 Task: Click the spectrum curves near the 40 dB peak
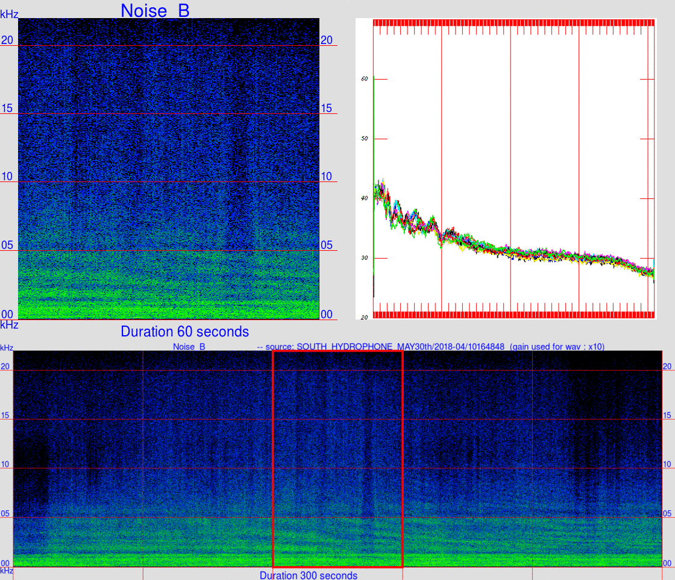click(381, 192)
